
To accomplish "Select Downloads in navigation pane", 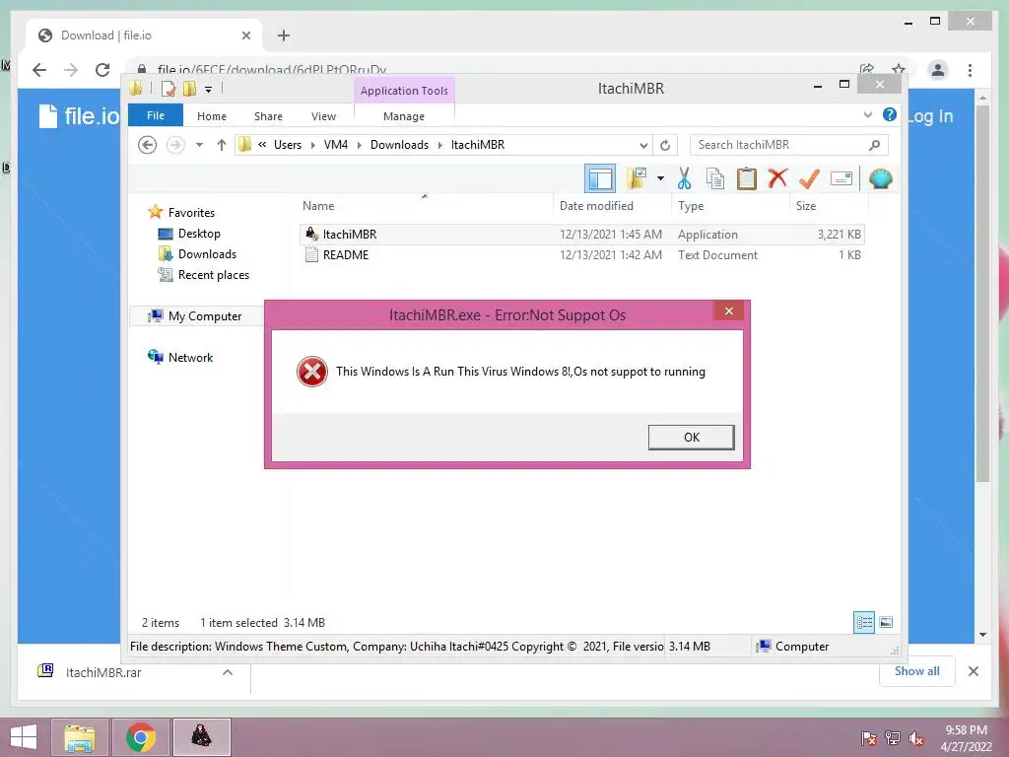I will [x=197, y=253].
